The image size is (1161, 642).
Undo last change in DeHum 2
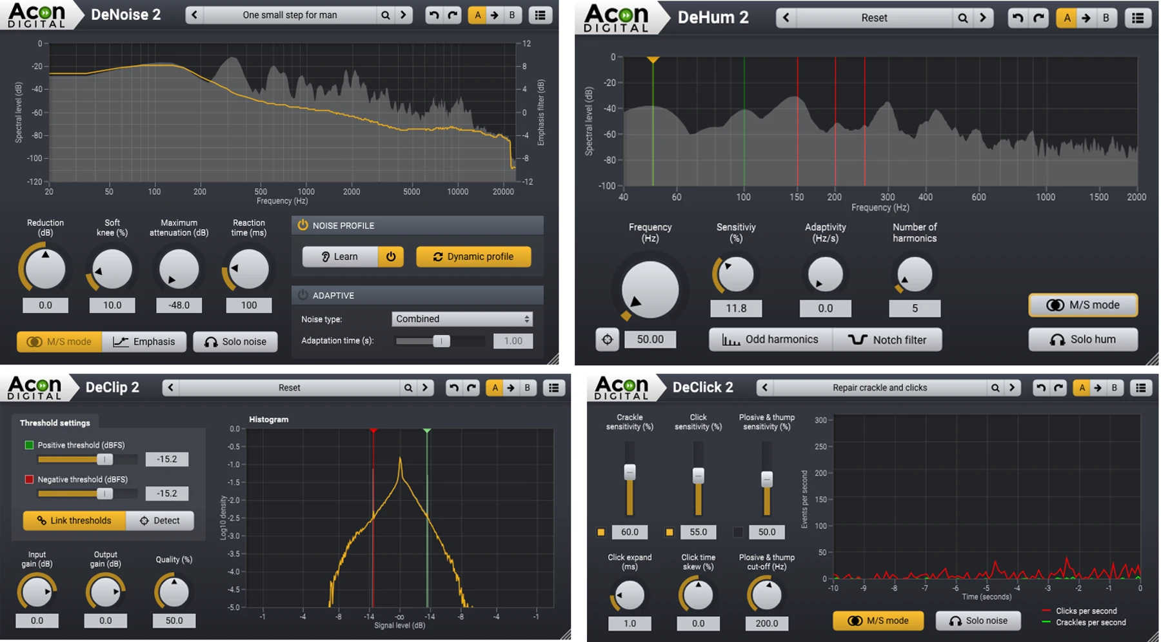[1018, 18]
